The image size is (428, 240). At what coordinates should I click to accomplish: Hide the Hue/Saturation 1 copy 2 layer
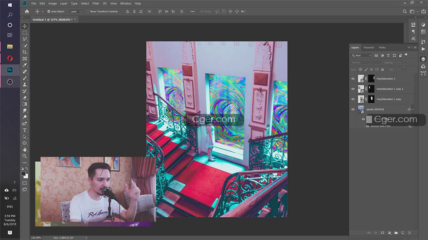(353, 89)
